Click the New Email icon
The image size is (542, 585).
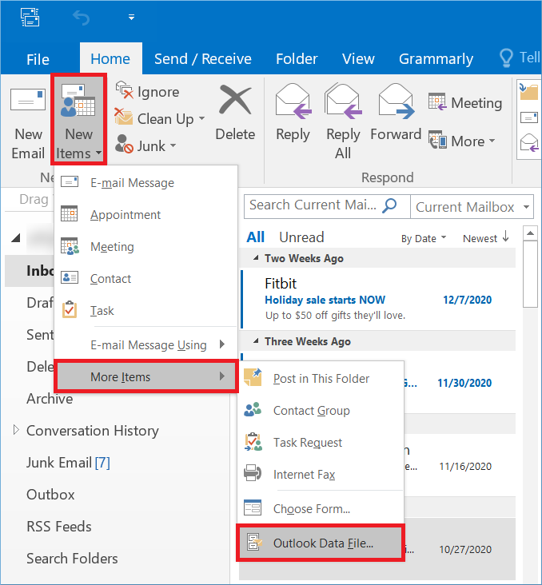28,102
